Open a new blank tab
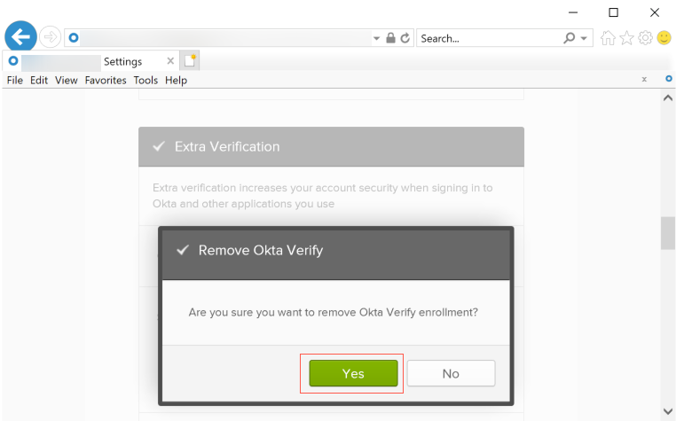This screenshot has width=676, height=421. tap(190, 61)
